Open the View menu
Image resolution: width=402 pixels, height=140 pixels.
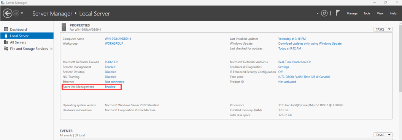[x=380, y=14]
